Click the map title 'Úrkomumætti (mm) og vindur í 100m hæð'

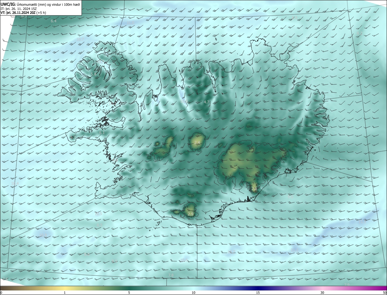point(48,4)
